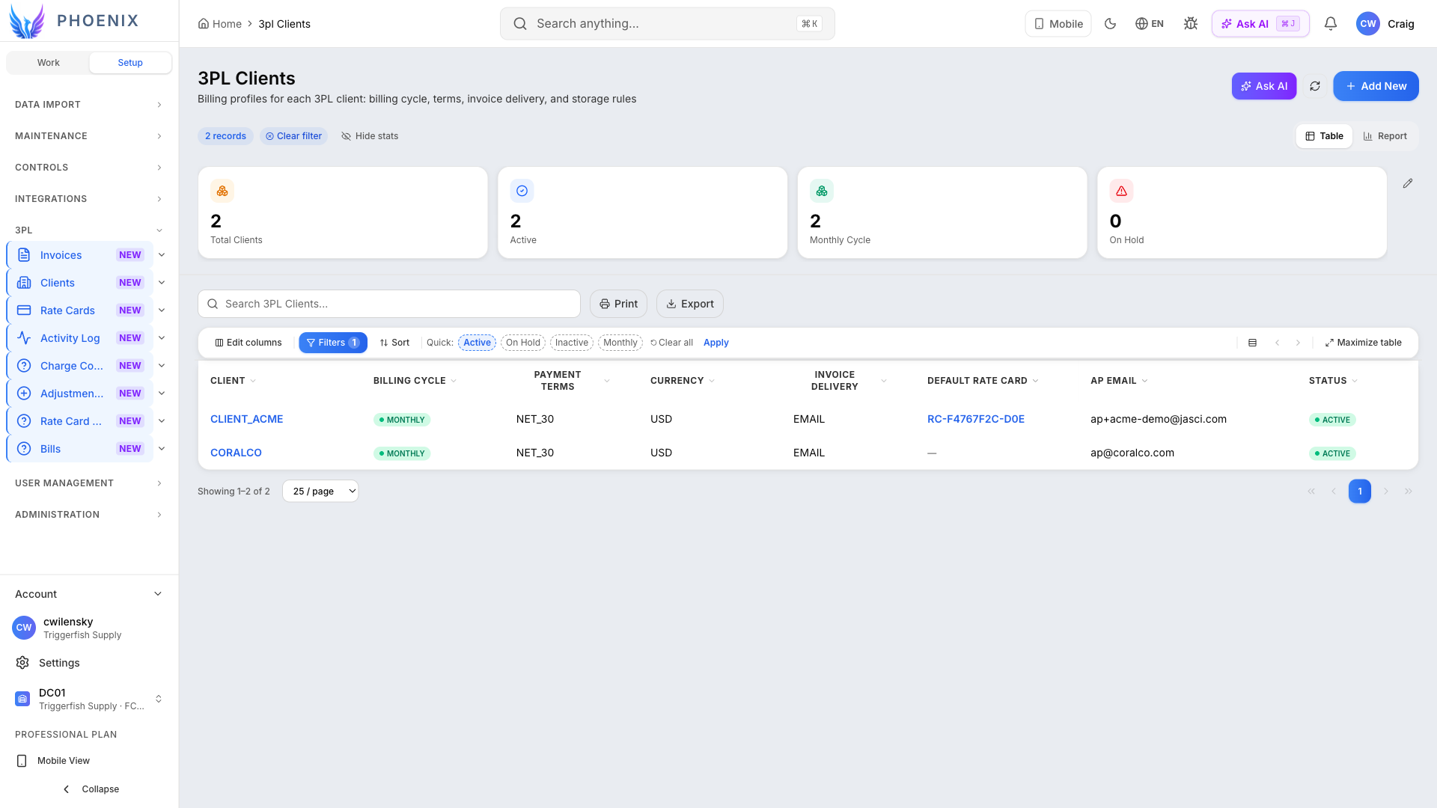The image size is (1437, 808).
Task: Click the CW user avatar in header
Action: point(1368,24)
